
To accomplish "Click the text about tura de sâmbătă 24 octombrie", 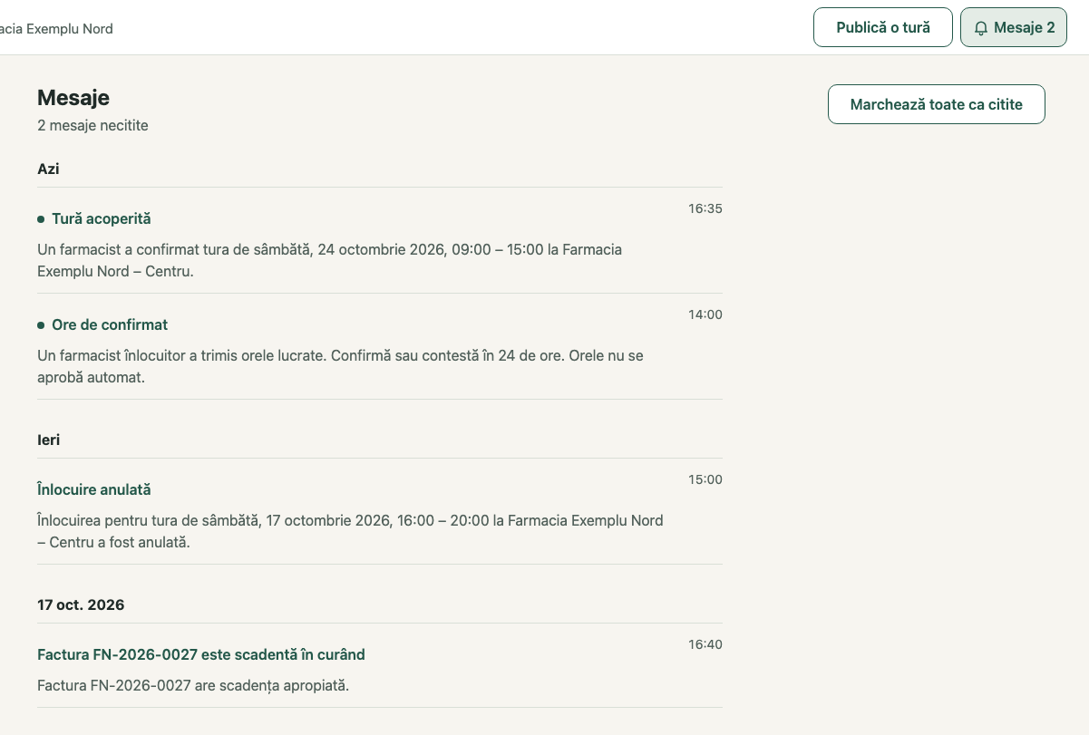I will click(330, 260).
